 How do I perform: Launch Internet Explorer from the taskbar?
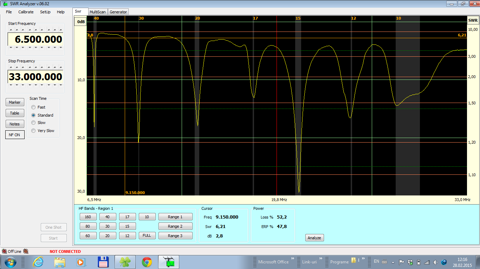(x=38, y=262)
